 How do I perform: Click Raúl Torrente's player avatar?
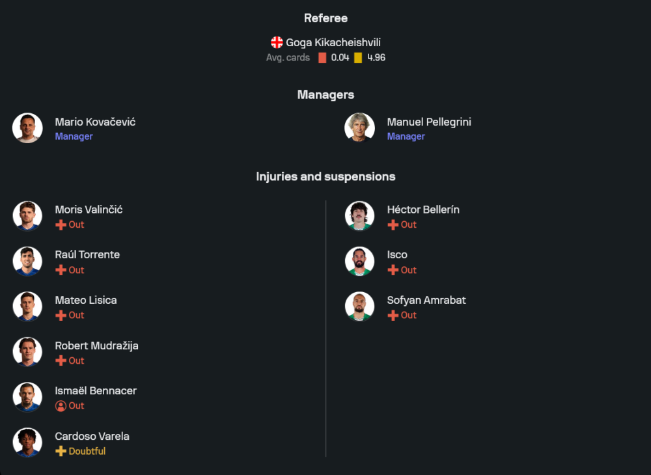point(27,262)
